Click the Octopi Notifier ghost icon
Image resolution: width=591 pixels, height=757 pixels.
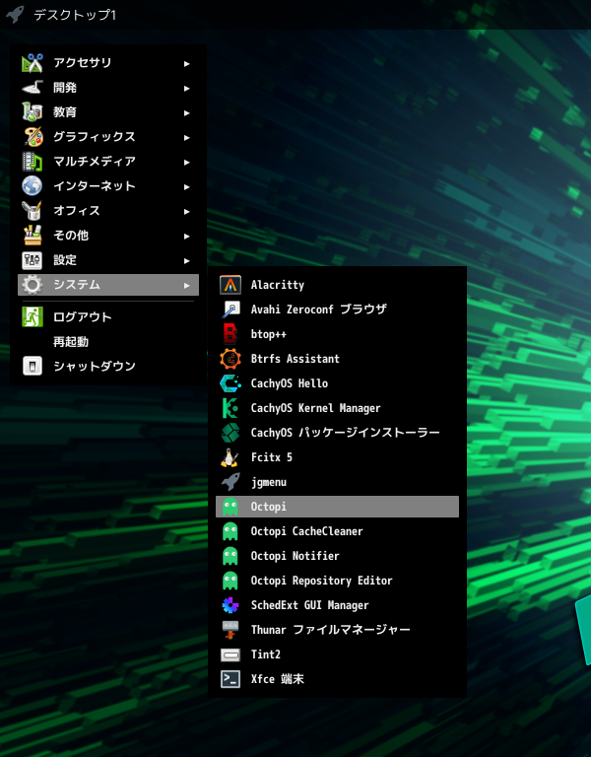point(230,556)
